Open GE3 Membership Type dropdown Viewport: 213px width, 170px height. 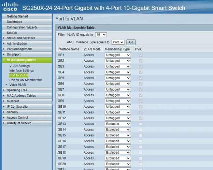coord(118,66)
